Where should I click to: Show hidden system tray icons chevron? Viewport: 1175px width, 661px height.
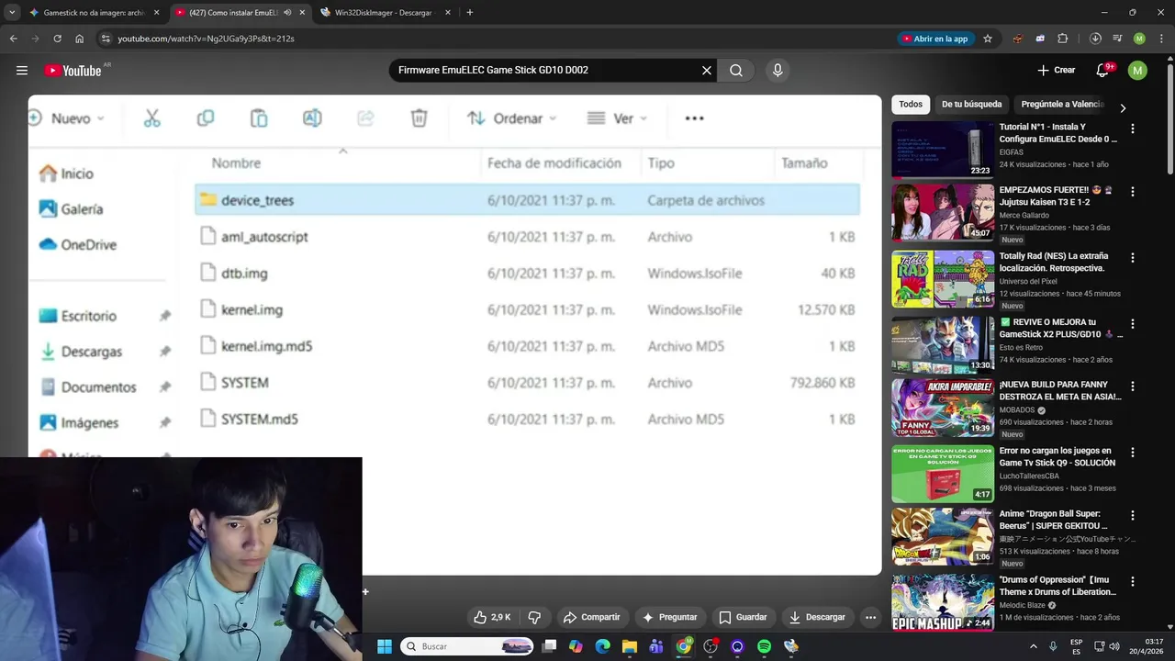[1034, 646]
